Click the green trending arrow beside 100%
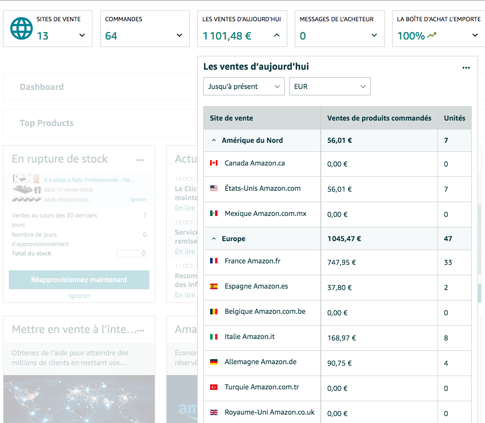This screenshot has width=485, height=423. coord(432,35)
